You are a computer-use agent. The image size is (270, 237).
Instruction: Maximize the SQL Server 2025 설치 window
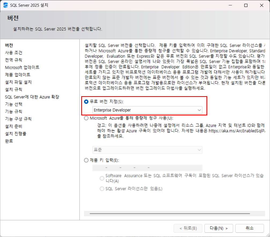[x=246, y=5]
